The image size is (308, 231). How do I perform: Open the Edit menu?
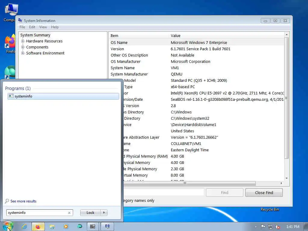point(32,27)
